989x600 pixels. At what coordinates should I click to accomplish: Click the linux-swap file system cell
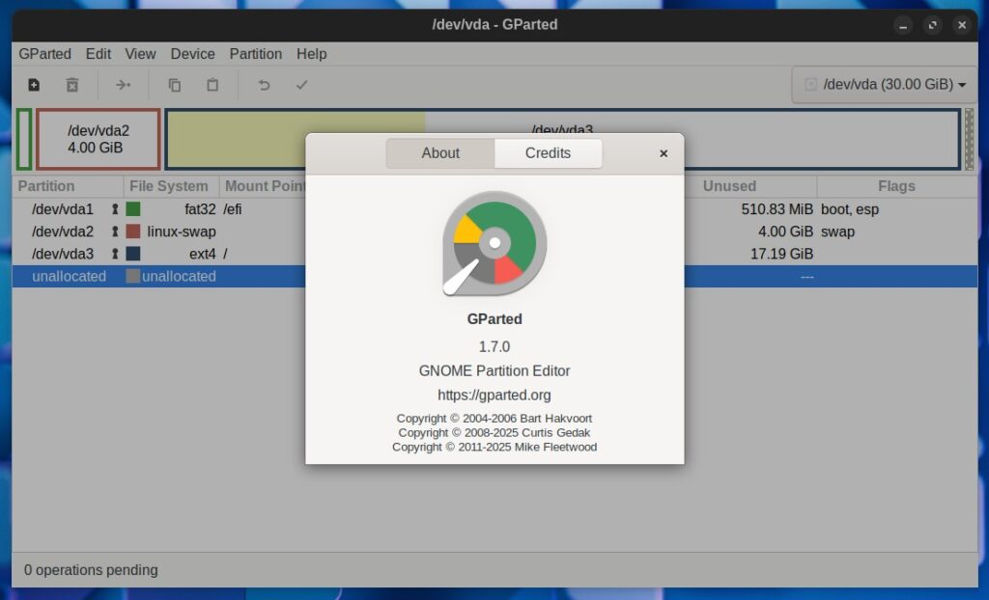(182, 232)
